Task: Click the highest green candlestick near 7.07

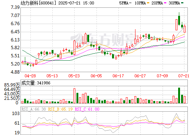Action: pos(179,20)
